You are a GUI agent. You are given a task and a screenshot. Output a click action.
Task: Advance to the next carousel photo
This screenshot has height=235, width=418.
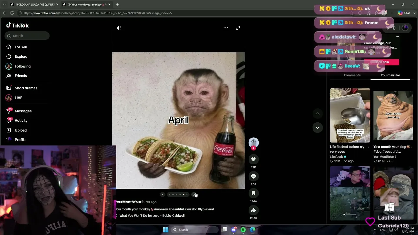tap(194, 195)
